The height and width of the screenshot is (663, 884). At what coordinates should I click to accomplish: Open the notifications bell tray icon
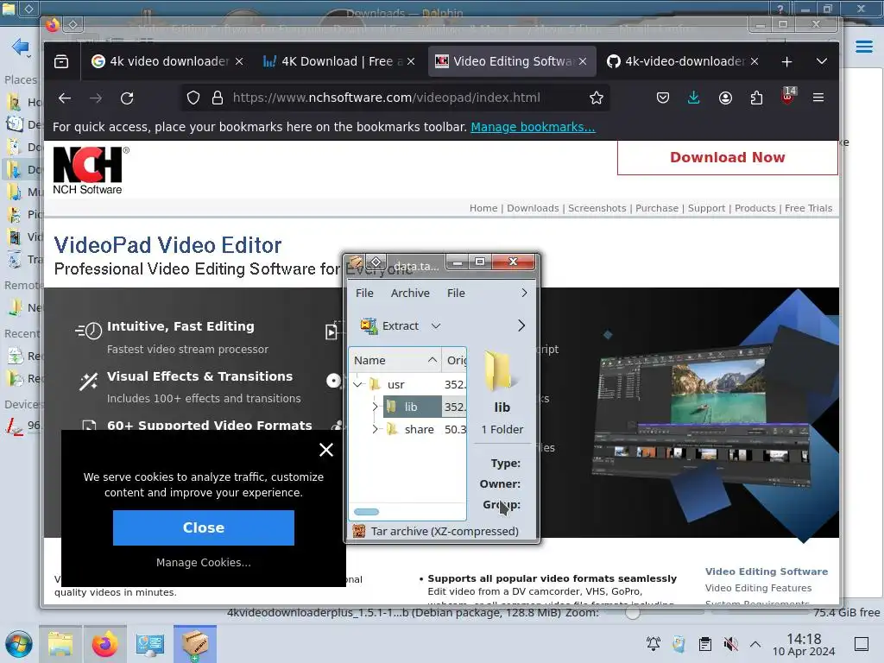(654, 644)
